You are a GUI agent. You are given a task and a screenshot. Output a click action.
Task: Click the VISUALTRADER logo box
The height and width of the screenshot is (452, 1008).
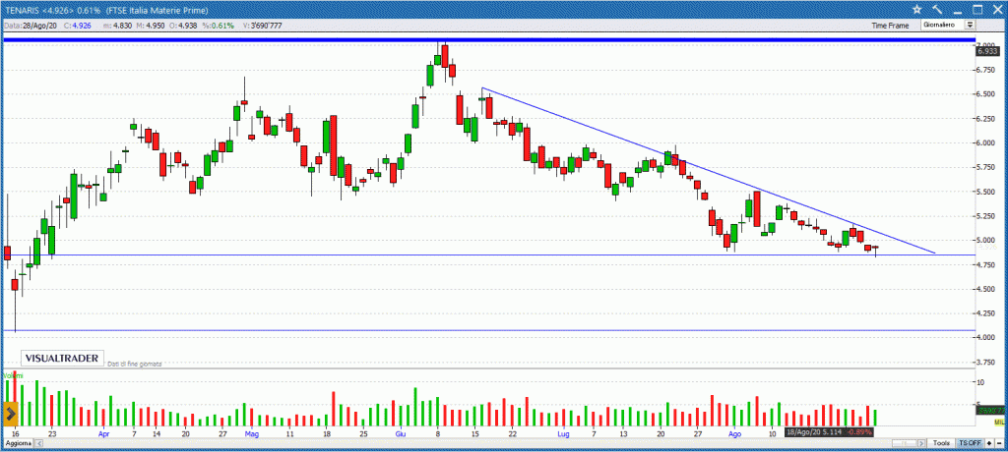(62, 359)
